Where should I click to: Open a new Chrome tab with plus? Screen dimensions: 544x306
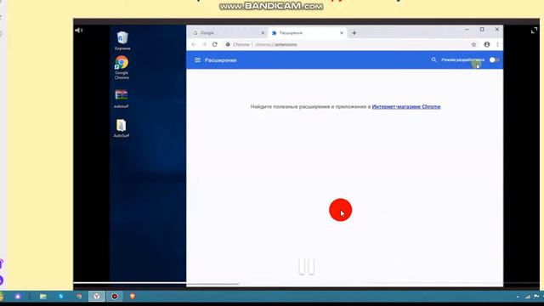click(354, 33)
